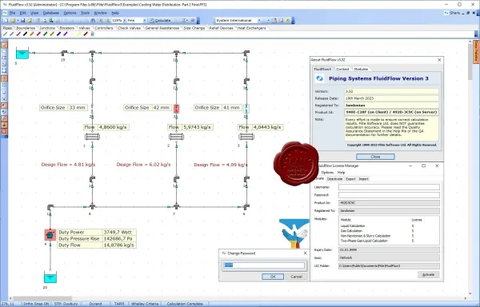Viewport: 480px width, 307px height.
Task: Select the bottom tank node 23
Action: point(50,277)
